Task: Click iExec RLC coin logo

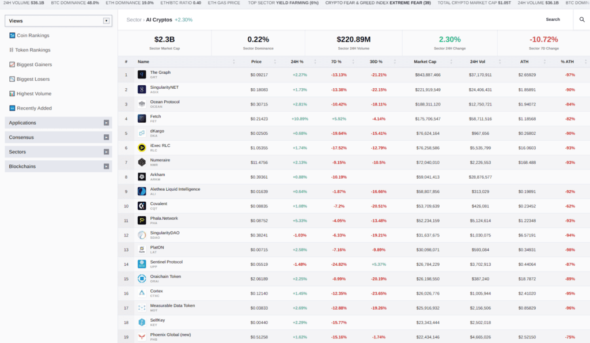Action: click(x=142, y=148)
